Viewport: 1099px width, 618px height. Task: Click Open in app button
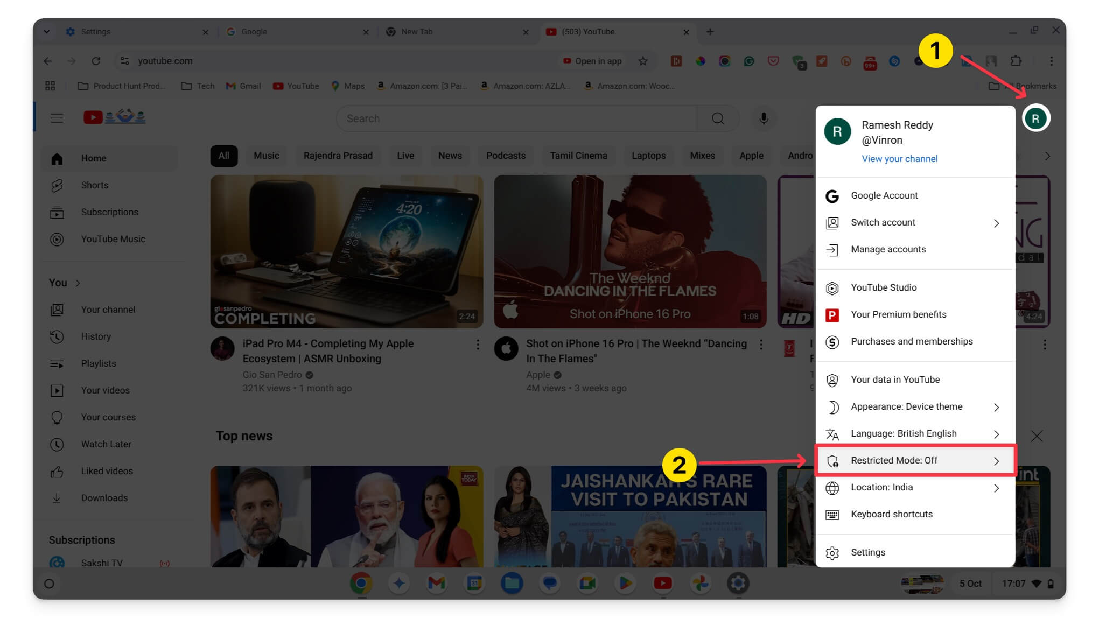[592, 61]
